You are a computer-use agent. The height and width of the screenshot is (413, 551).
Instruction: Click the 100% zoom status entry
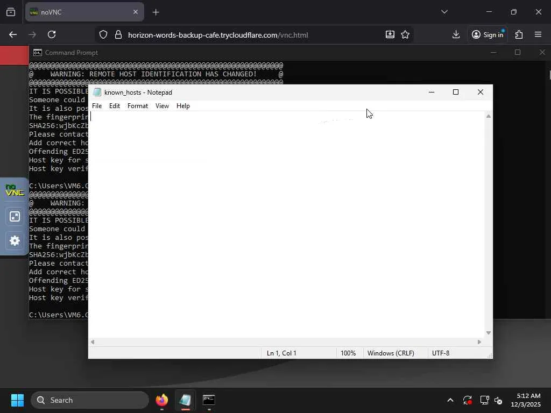tap(348, 353)
